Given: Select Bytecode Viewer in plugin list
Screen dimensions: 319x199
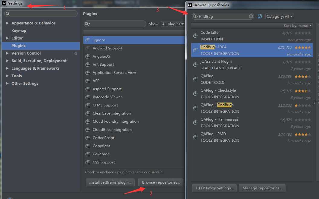Looking at the screenshot, I should click(107, 97).
